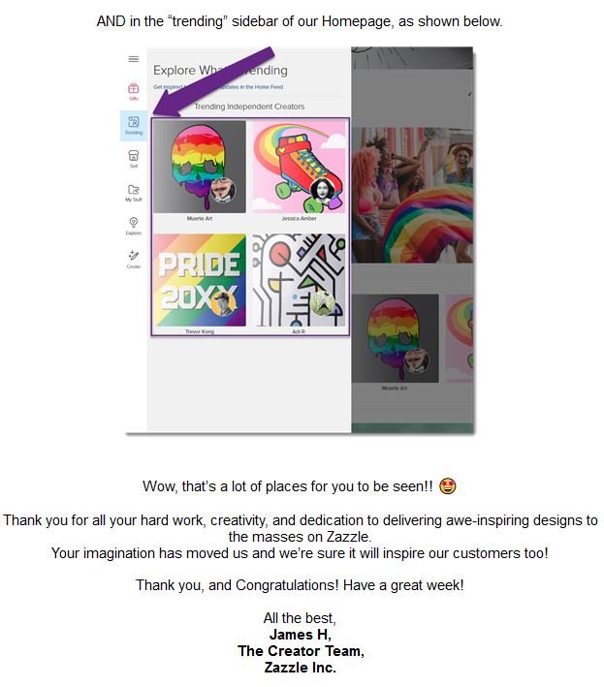Click the Home Feed updates link
The width and height of the screenshot is (604, 687).
tap(218, 87)
